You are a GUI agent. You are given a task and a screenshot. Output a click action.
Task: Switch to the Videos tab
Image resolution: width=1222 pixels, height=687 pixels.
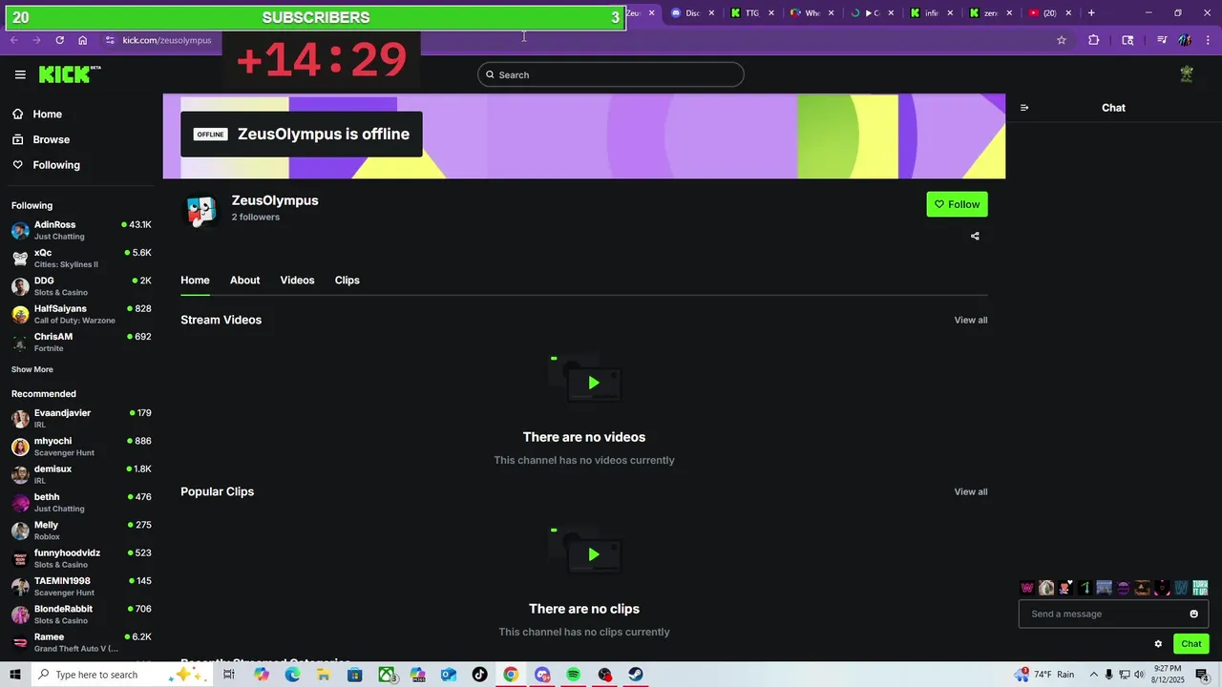tap(297, 280)
